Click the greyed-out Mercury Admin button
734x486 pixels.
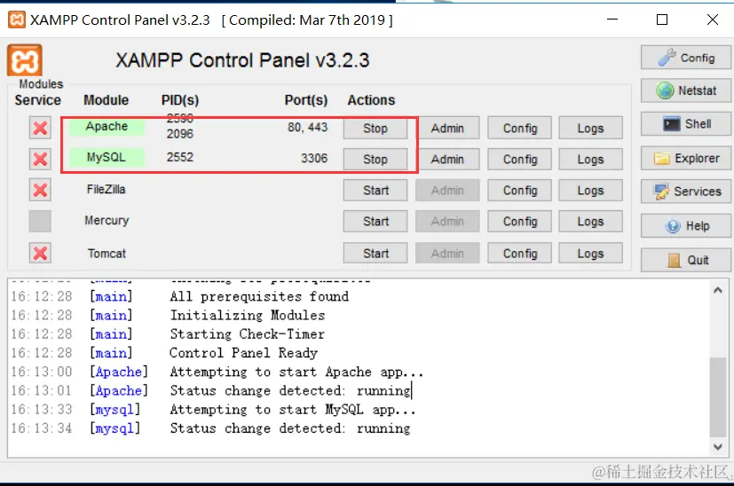coord(447,221)
